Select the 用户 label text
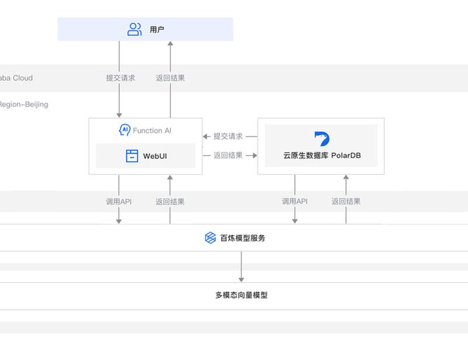Image resolution: width=468 pixels, height=351 pixels. [157, 30]
